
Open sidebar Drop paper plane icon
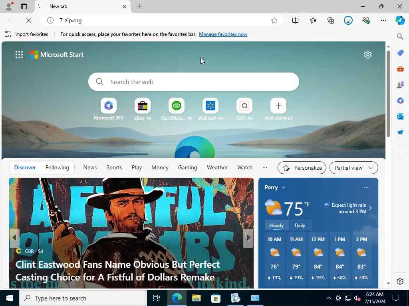coord(400,132)
